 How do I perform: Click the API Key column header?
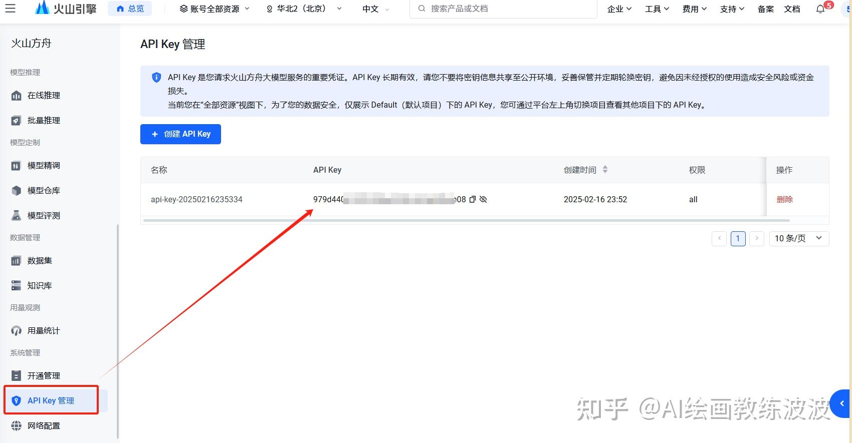click(327, 170)
